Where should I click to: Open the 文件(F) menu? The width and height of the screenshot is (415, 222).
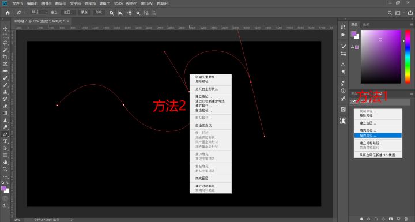tap(18, 3)
